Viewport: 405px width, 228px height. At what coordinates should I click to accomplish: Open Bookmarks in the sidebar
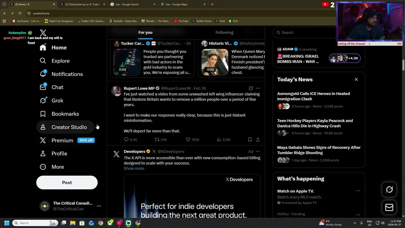tap(59, 114)
